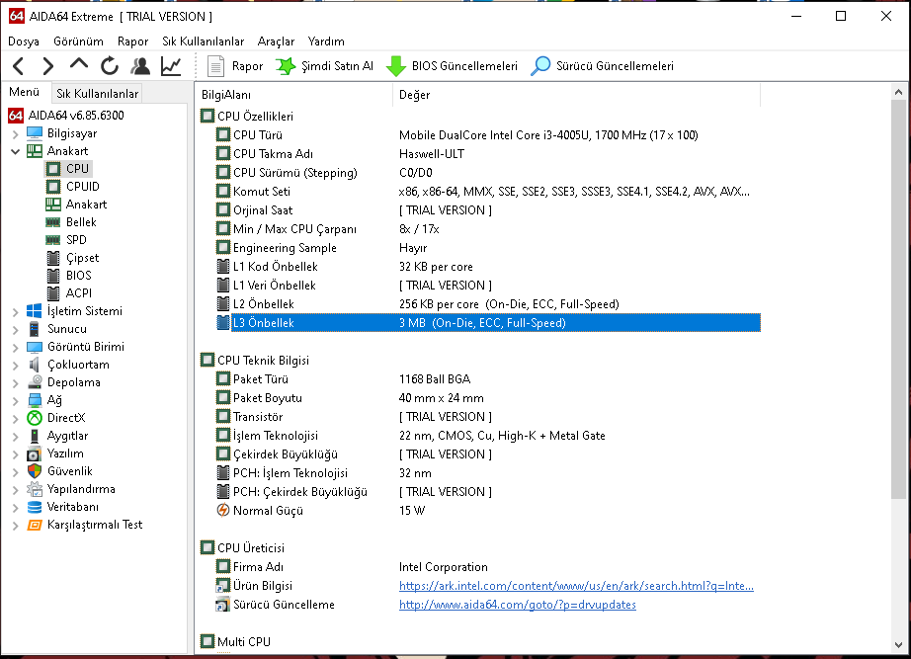
Task: Click the BilgiAlanı column header
Action: point(294,95)
